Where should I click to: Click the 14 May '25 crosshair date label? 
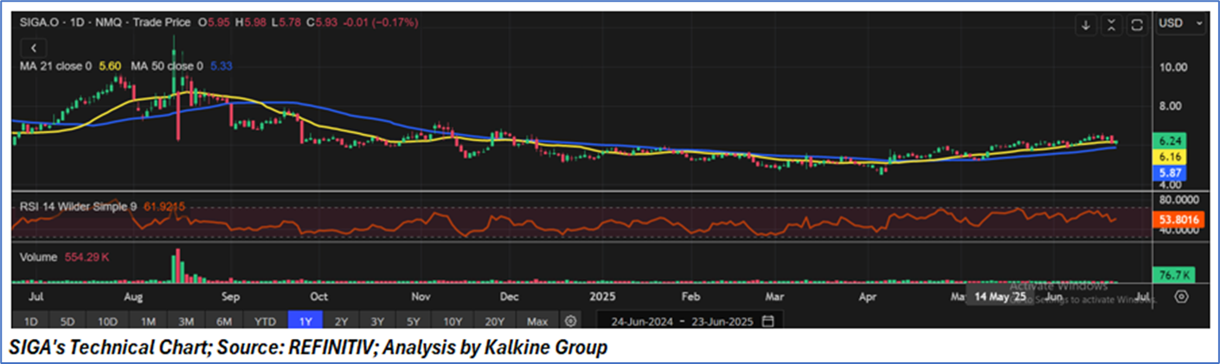1000,297
